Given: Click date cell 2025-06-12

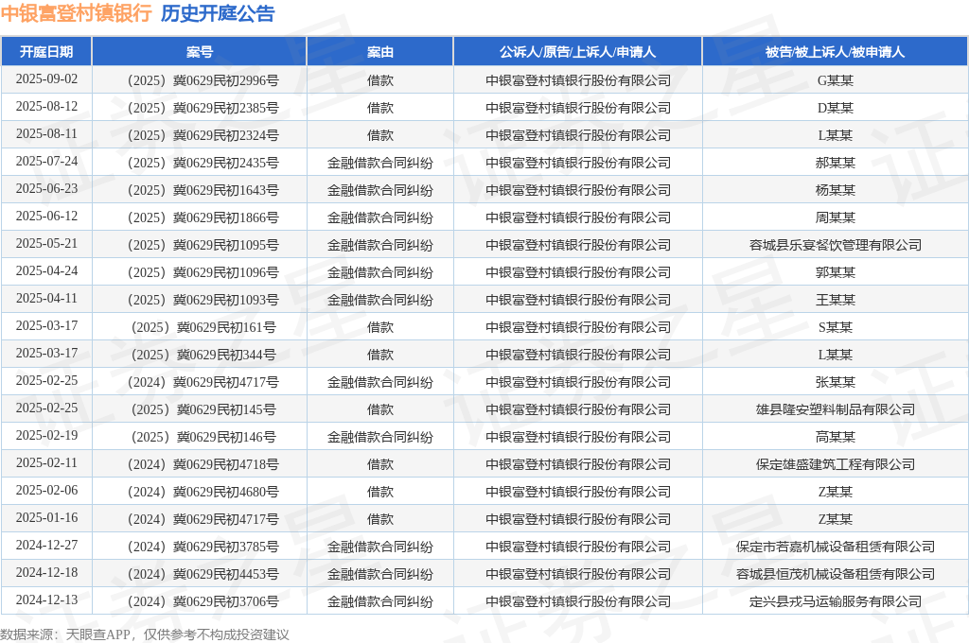Looking at the screenshot, I should pos(46,217).
